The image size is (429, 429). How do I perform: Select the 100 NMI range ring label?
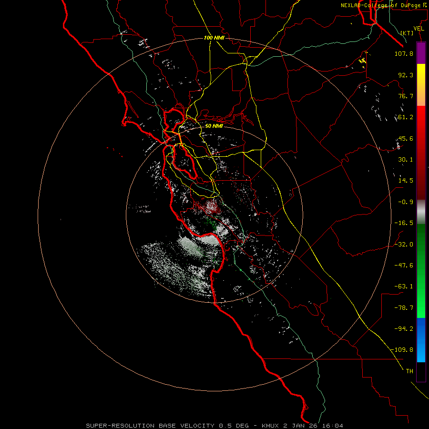point(214,38)
